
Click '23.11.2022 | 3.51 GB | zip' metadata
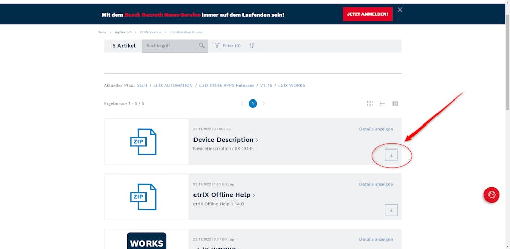(x=213, y=239)
